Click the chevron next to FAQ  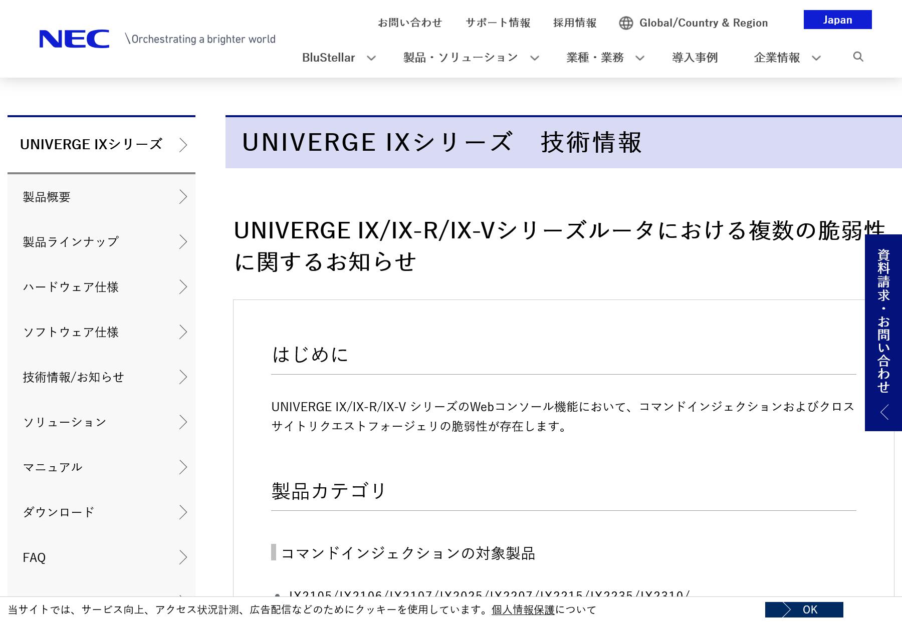183,557
